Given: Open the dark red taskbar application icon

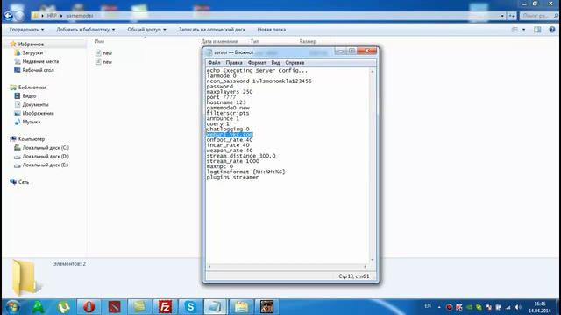Looking at the screenshot, I should tap(114, 307).
